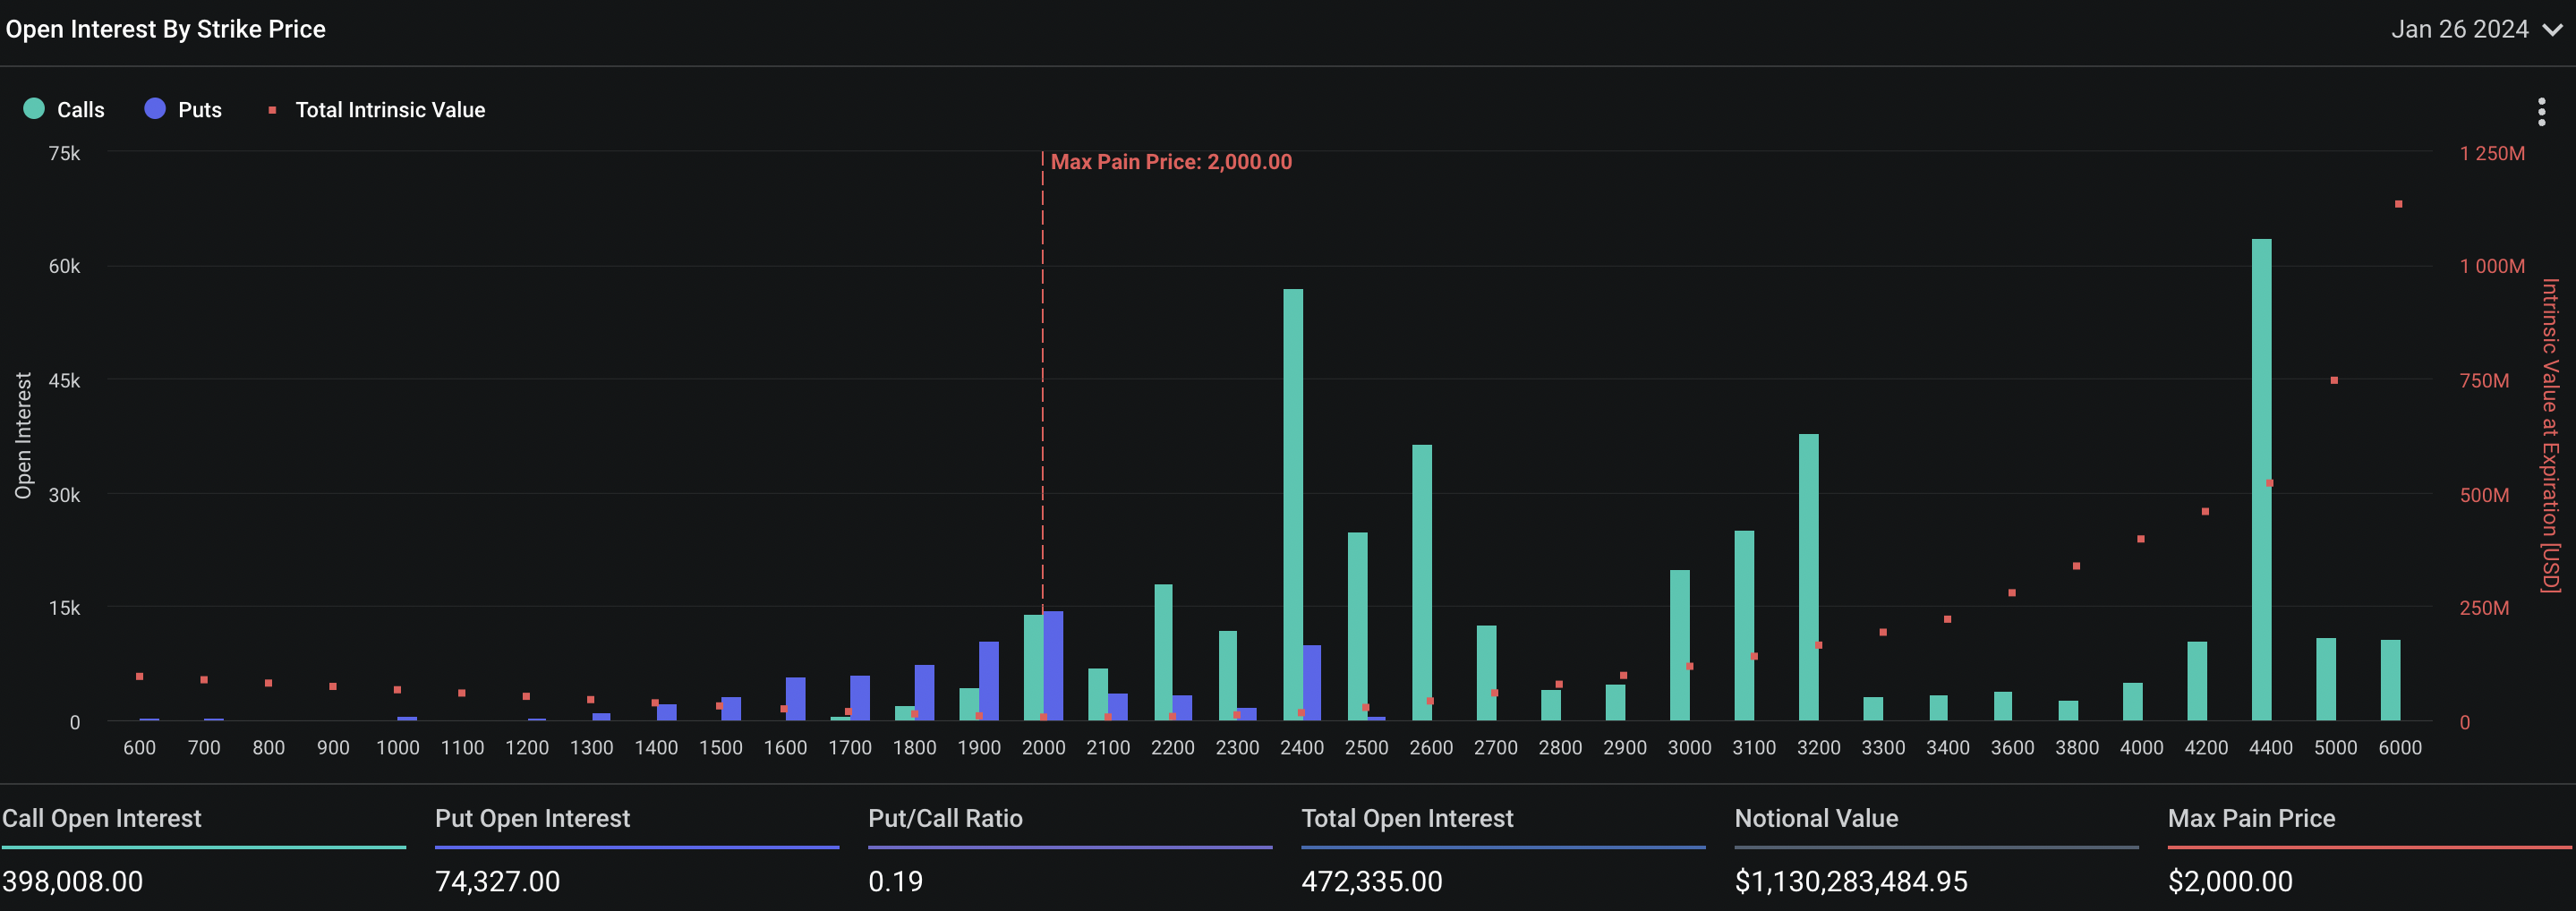The image size is (2576, 911).
Task: Select the Put Open Interest stat tab
Action: [532, 818]
